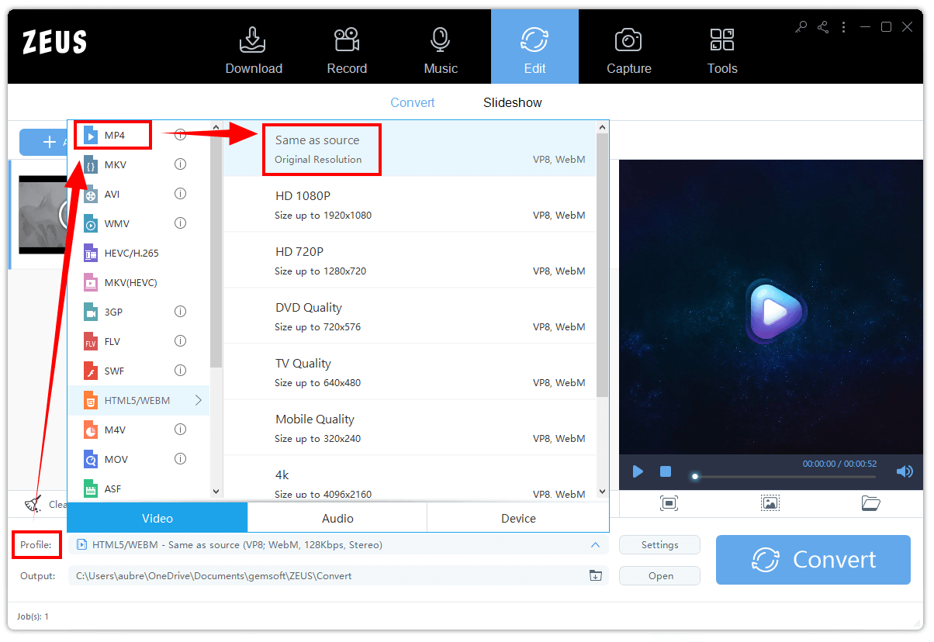Select the WMV format
Viewport: 934px width, 642px height.
pyautogui.click(x=138, y=223)
